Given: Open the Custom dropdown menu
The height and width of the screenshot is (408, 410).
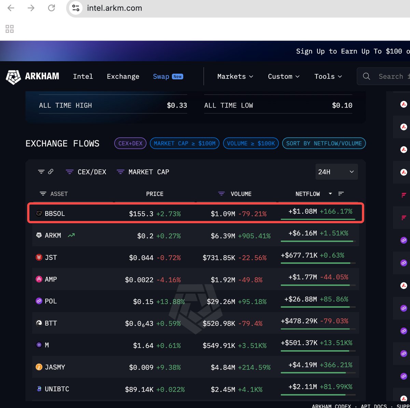Looking at the screenshot, I should [x=284, y=76].
